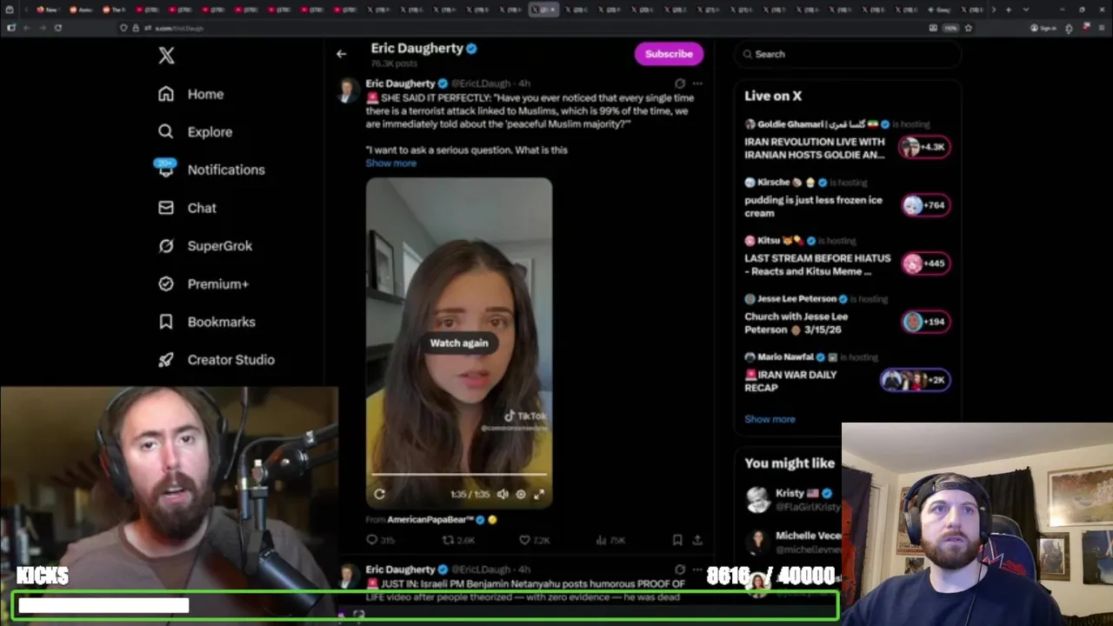Image resolution: width=1113 pixels, height=626 pixels.
Task: Open Home from the sidebar
Action: pyautogui.click(x=190, y=94)
